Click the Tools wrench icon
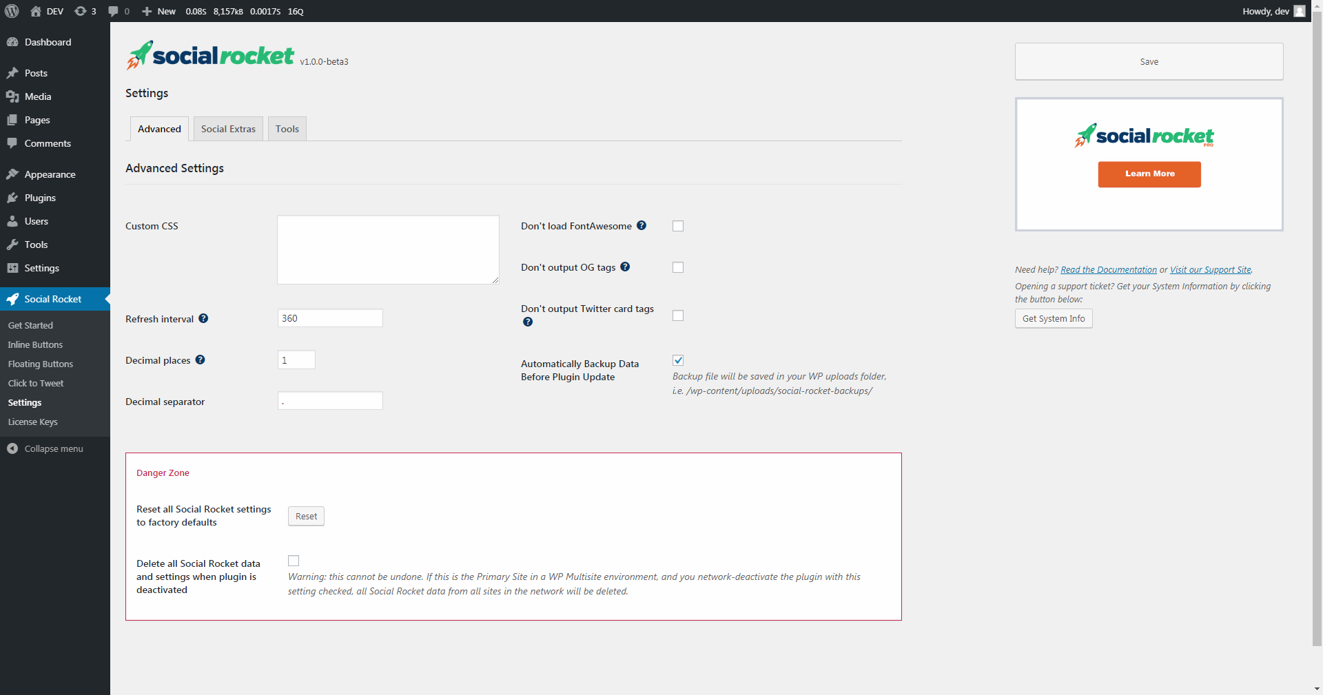The width and height of the screenshot is (1323, 695). [12, 245]
